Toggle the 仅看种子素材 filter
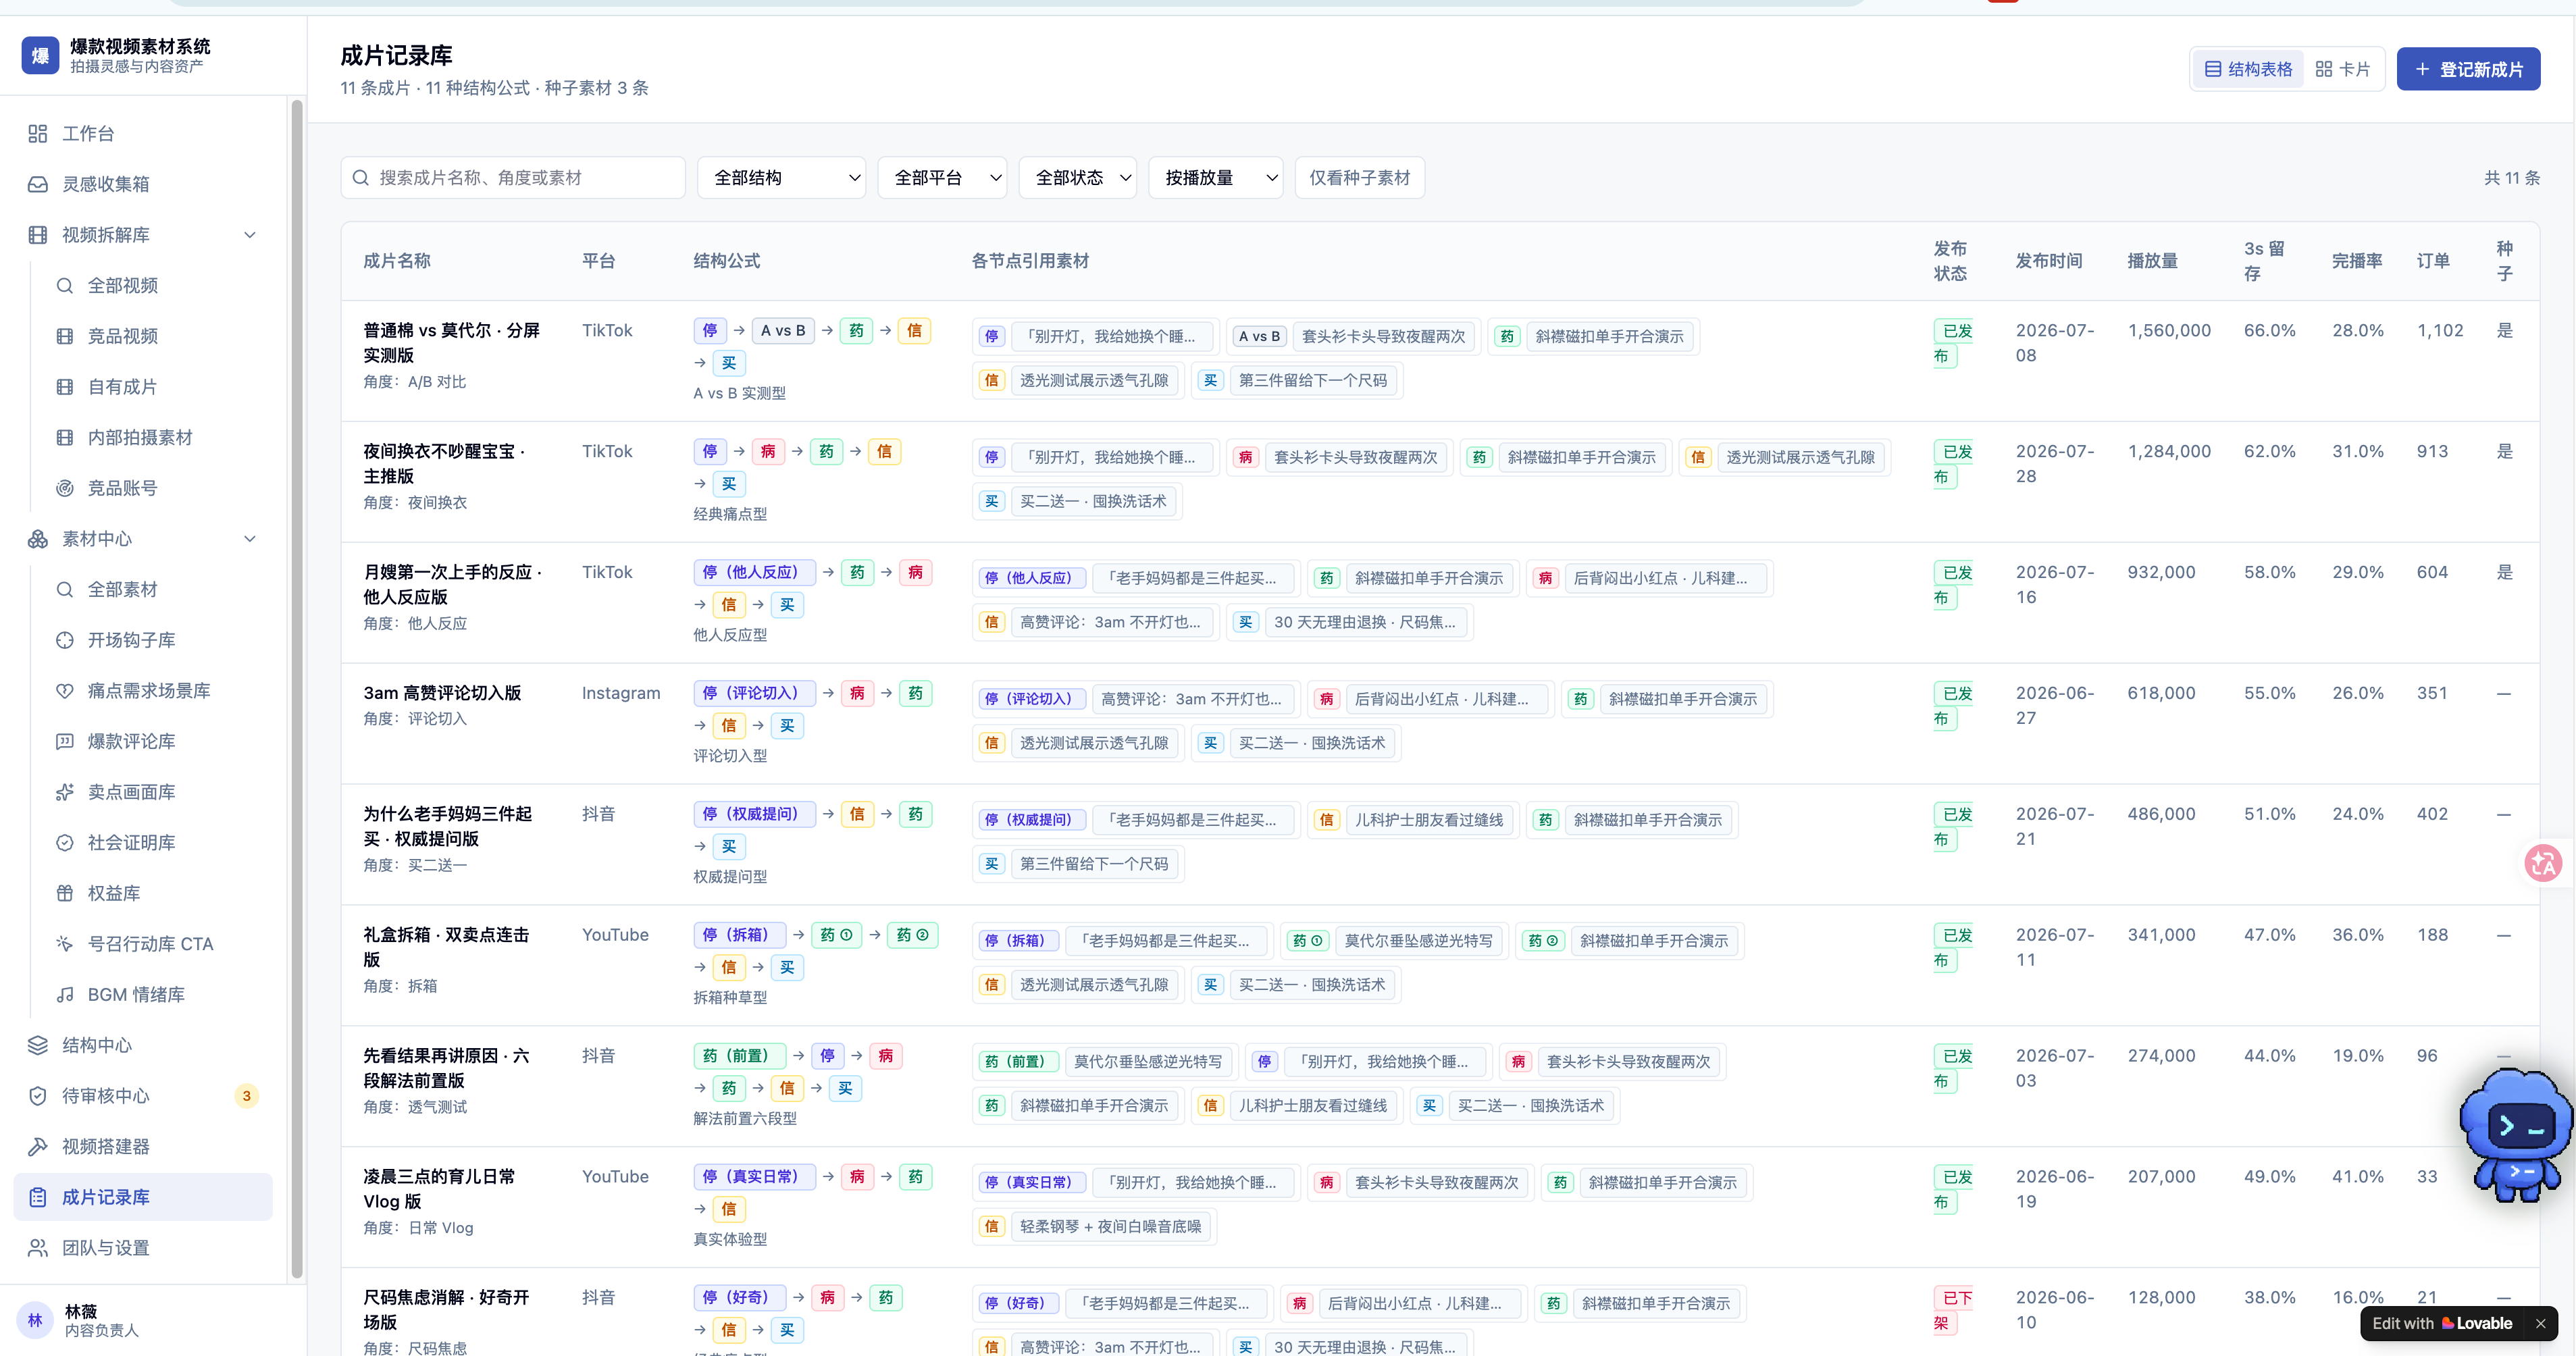This screenshot has width=2576, height=1356. click(x=1360, y=178)
